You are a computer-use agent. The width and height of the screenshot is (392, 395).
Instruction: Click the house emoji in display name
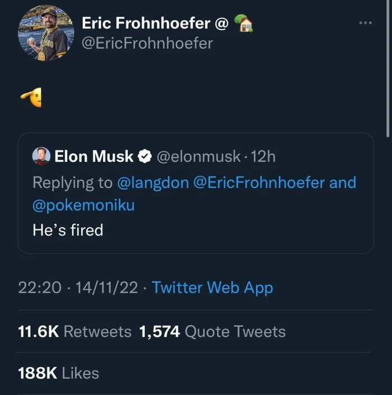(243, 23)
